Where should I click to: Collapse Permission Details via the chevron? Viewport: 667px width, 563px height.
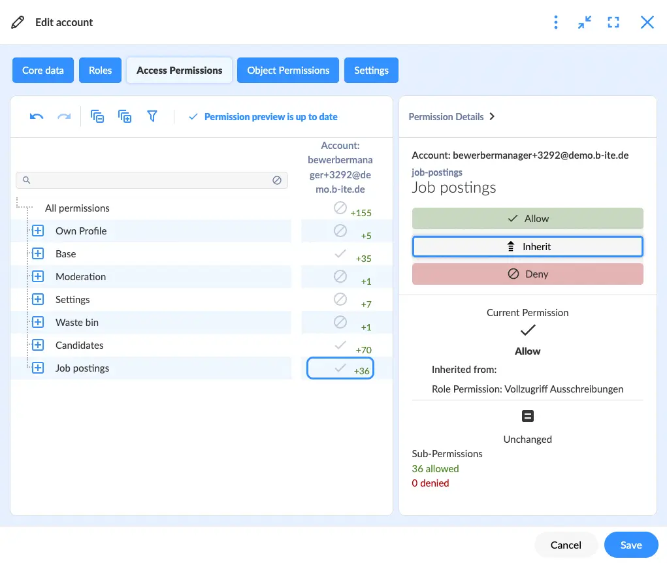tap(492, 116)
